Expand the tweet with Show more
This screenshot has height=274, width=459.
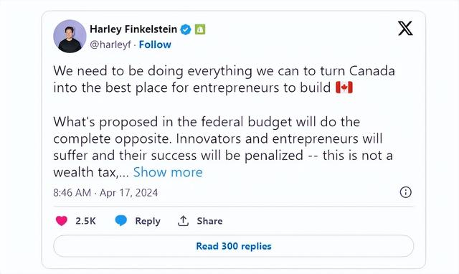click(168, 172)
